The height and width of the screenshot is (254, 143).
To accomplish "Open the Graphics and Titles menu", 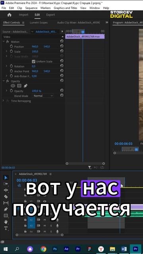I will [x=65, y=8].
